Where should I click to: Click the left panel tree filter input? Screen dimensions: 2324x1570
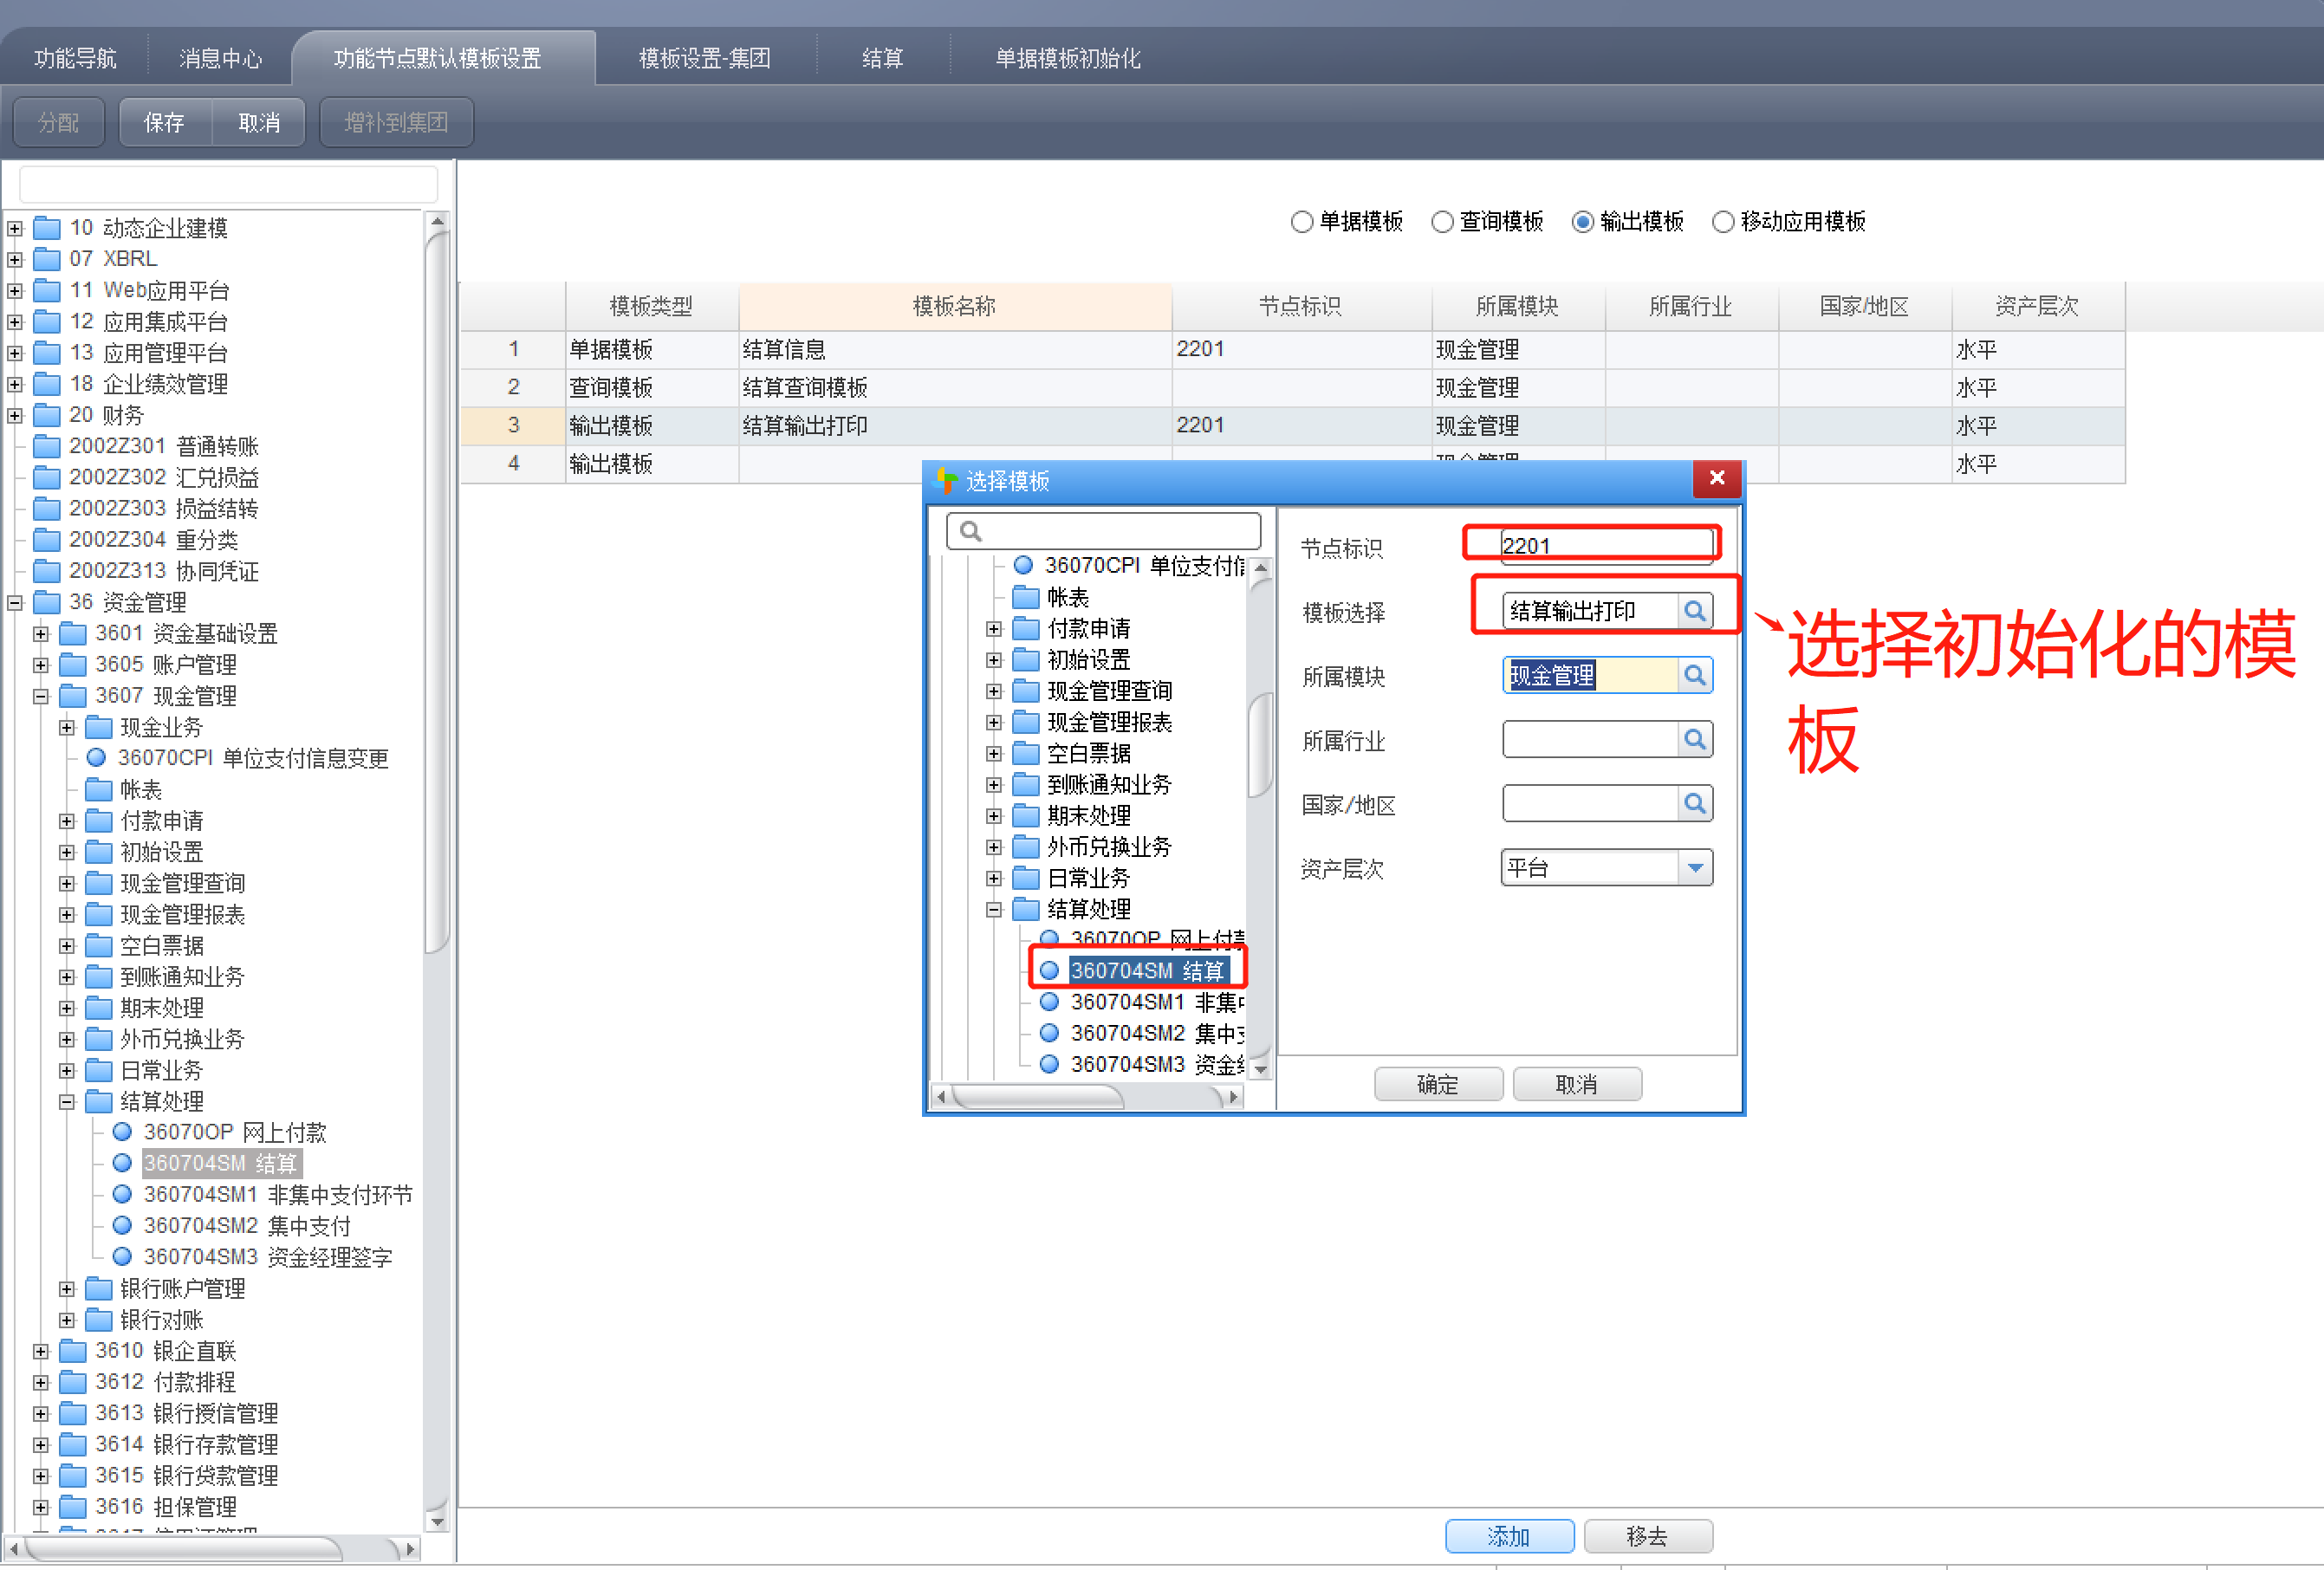[228, 185]
